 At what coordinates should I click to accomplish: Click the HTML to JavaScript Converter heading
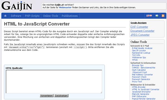pyautogui.click(x=37, y=24)
